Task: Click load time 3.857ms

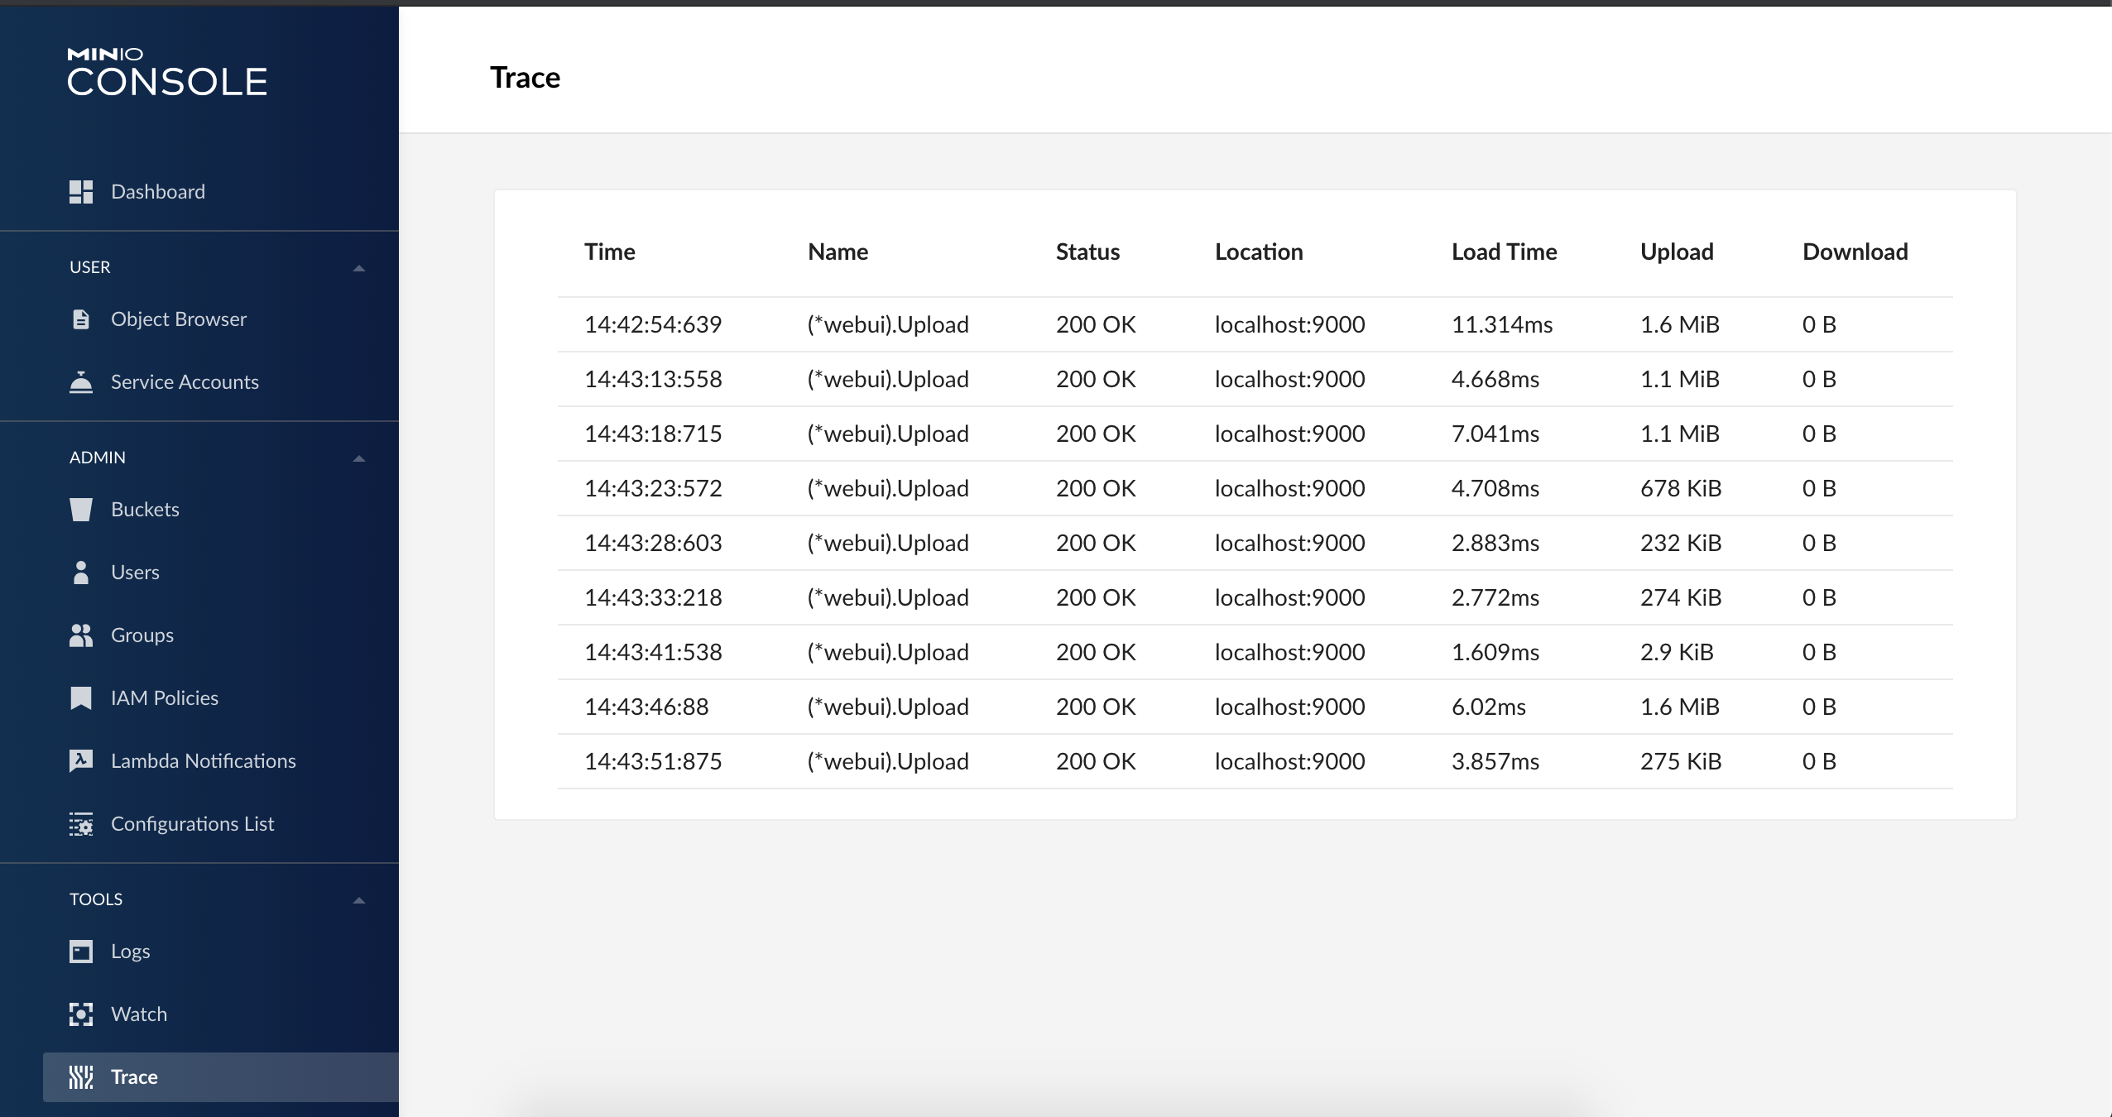Action: tap(1495, 761)
